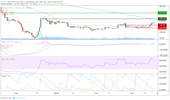Screen dimensions: 170x100
Task: Click the 17 date on time axis
Action: point(37,93)
